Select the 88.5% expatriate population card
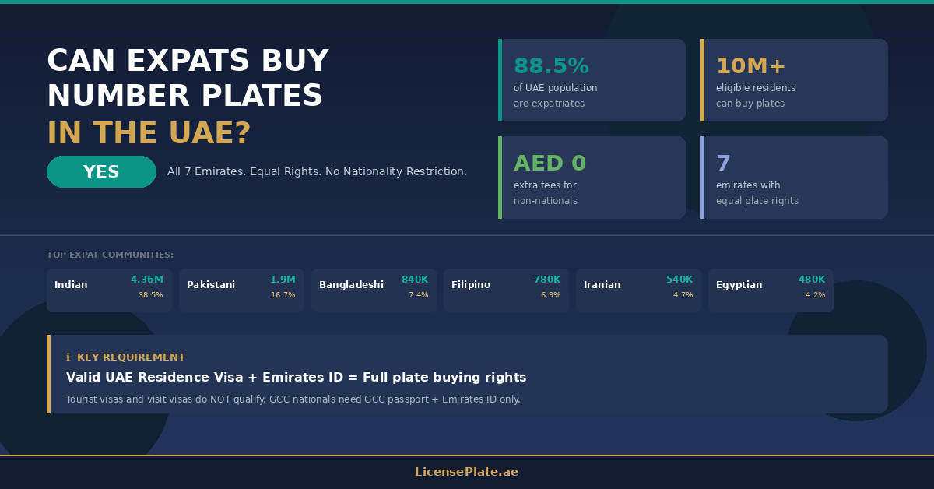The image size is (934, 489). (592, 80)
